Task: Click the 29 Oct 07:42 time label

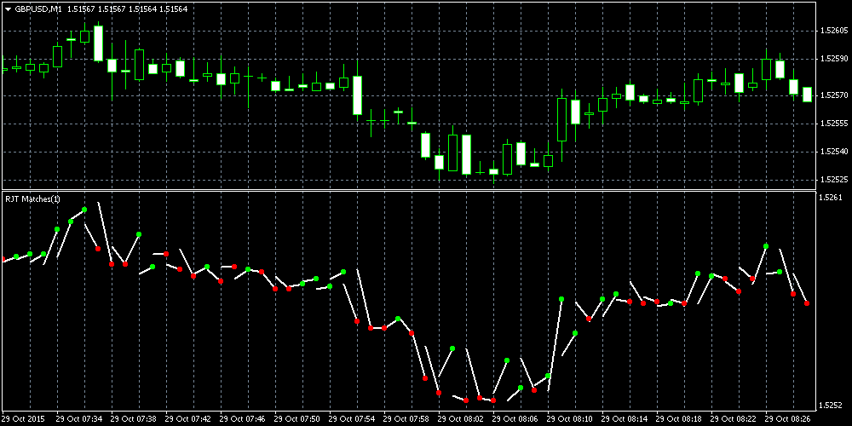Action: [189, 419]
